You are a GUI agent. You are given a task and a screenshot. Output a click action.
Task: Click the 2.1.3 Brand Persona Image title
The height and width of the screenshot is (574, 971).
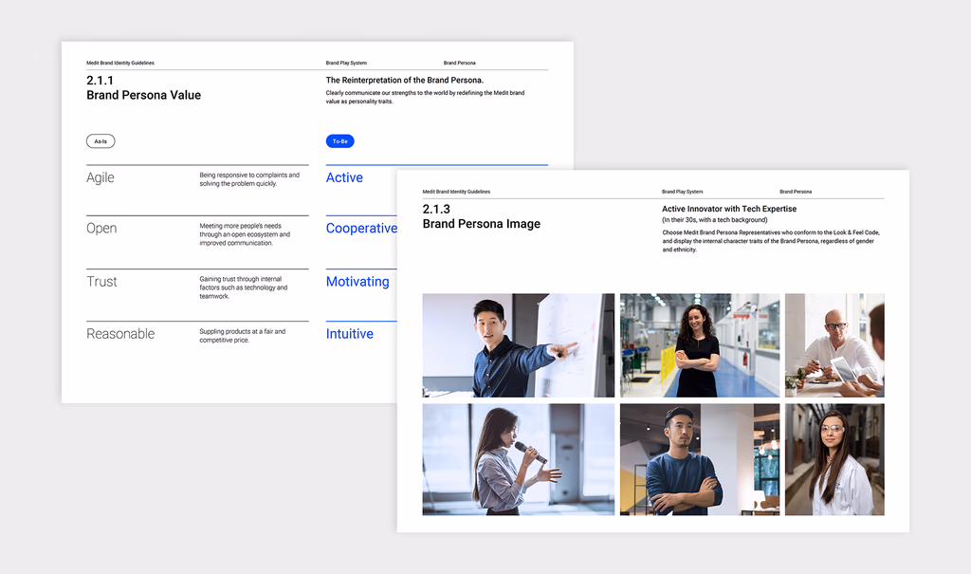click(481, 216)
